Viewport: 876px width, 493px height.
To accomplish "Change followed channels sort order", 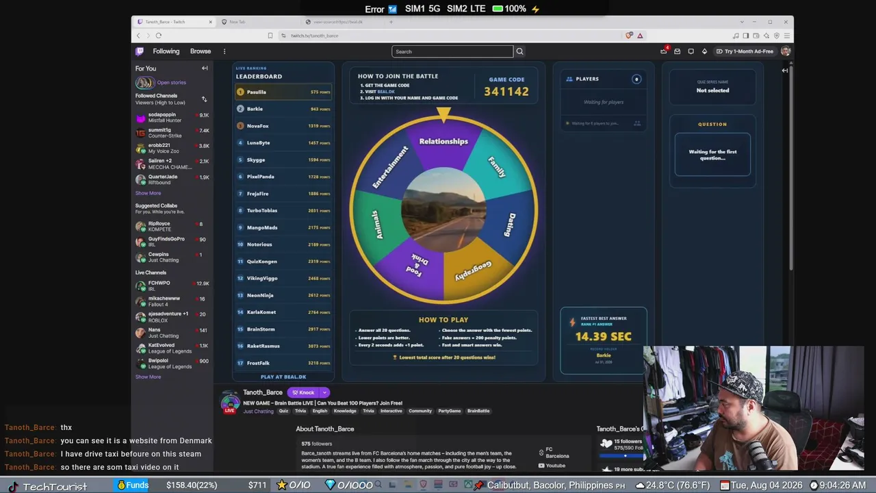I will (x=204, y=99).
